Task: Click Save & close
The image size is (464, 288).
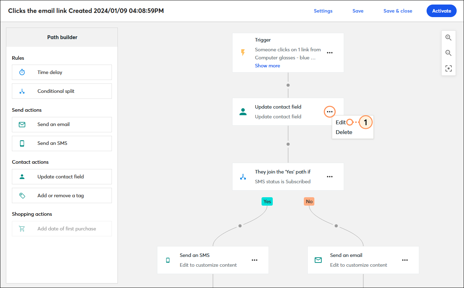Action: pos(398,11)
